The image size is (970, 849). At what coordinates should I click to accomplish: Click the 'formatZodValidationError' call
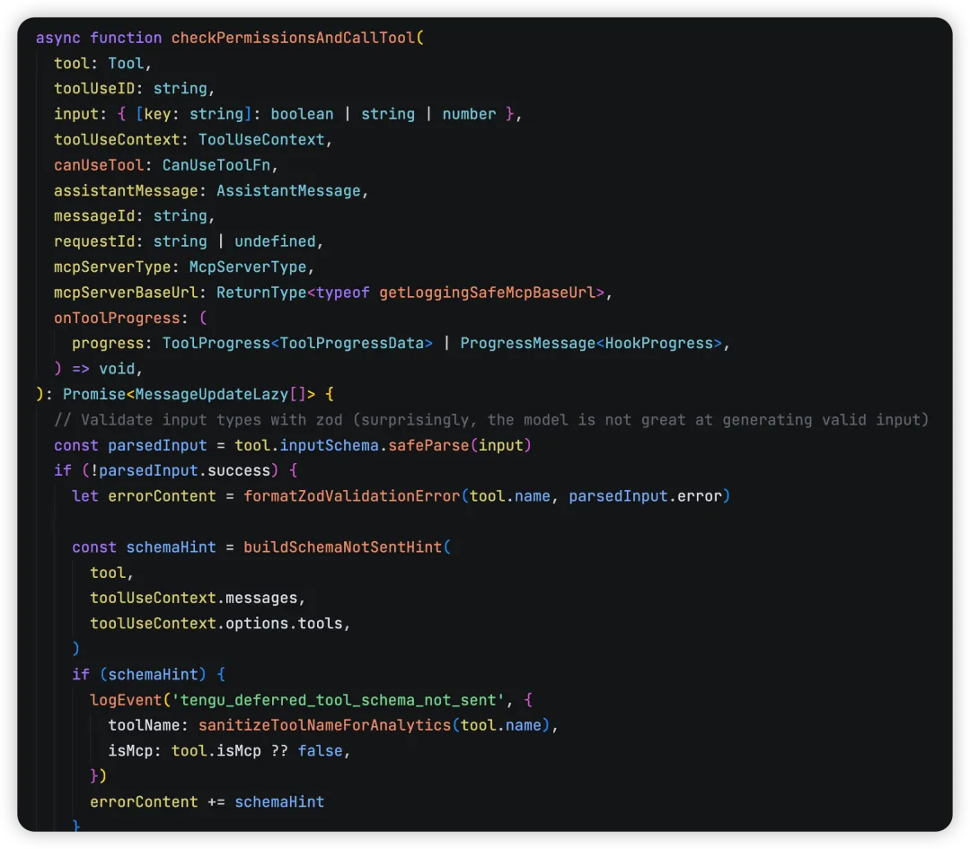pyautogui.click(x=351, y=496)
